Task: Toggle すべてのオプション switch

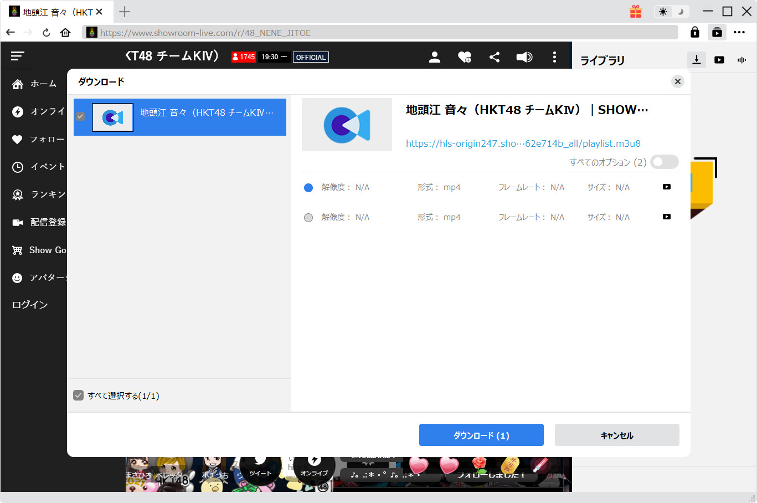Action: pos(664,162)
